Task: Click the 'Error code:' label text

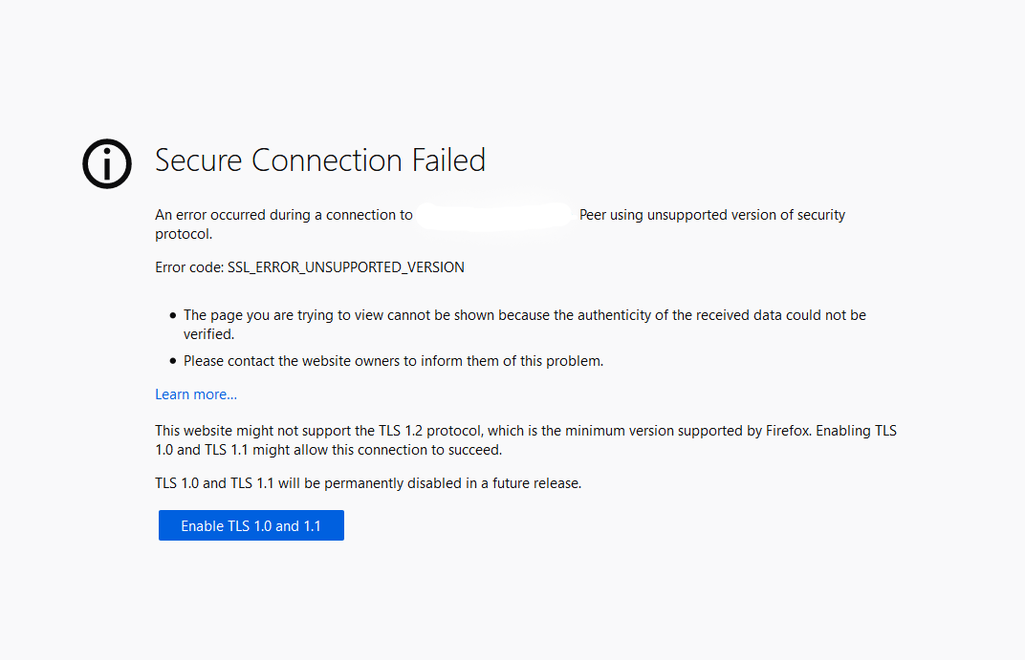Action: pyautogui.click(x=189, y=266)
